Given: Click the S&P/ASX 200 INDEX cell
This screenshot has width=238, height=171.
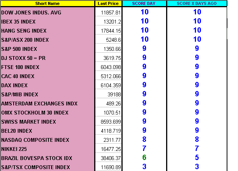Looking at the screenshot, I should 47,40.
